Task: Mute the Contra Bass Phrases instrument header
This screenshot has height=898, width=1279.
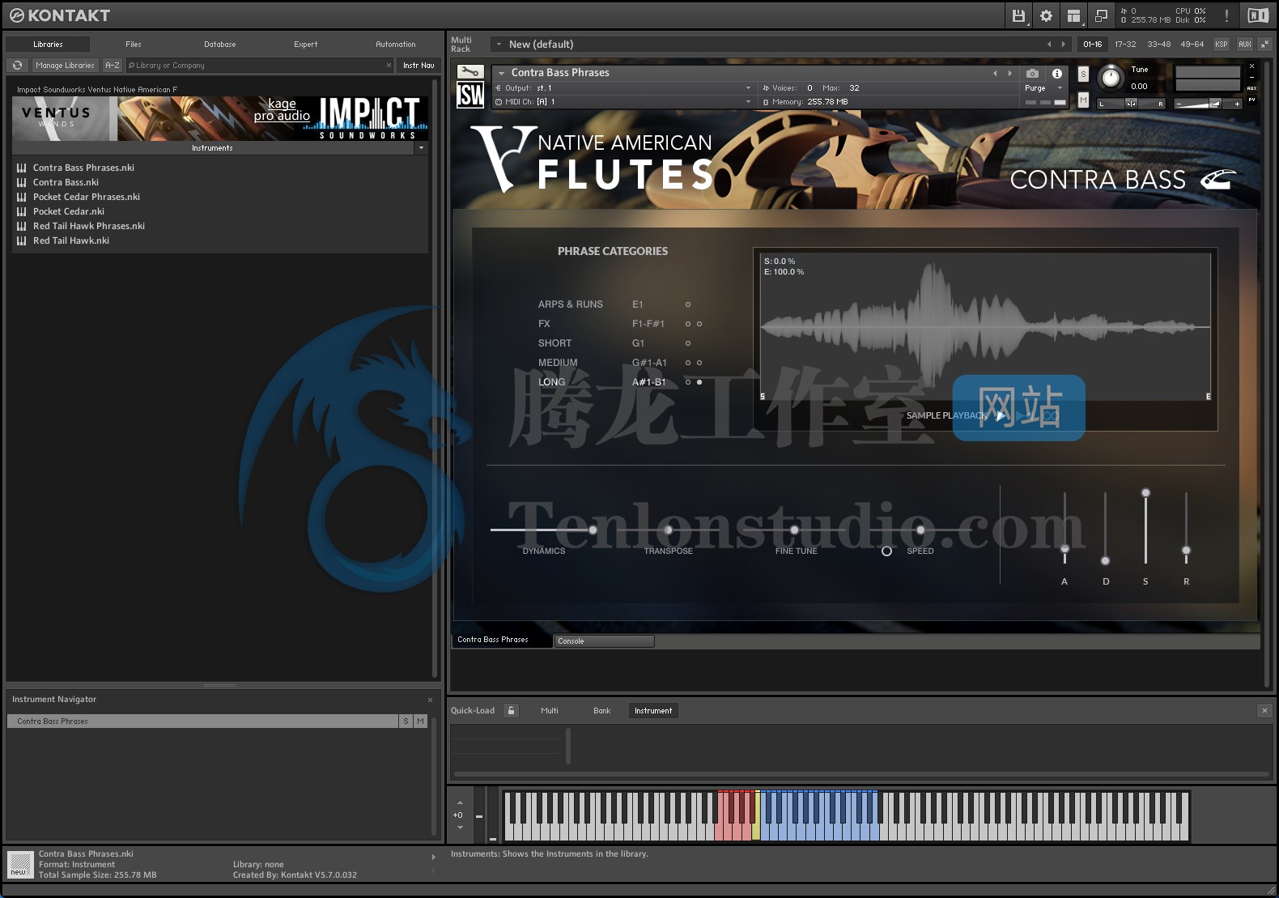Action: (x=1083, y=100)
